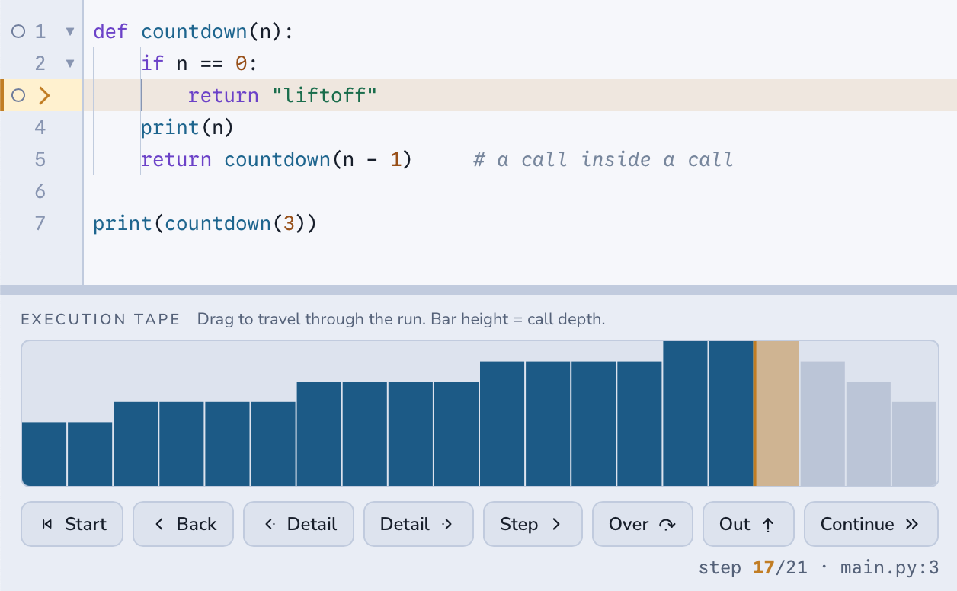Click line number 6 in the gutter

(40, 191)
